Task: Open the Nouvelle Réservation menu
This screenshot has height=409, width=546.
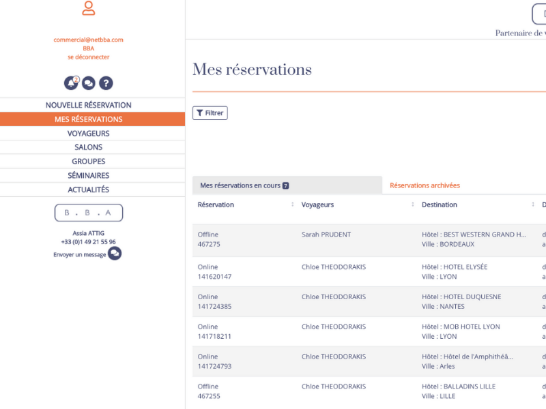Action: pos(89,105)
